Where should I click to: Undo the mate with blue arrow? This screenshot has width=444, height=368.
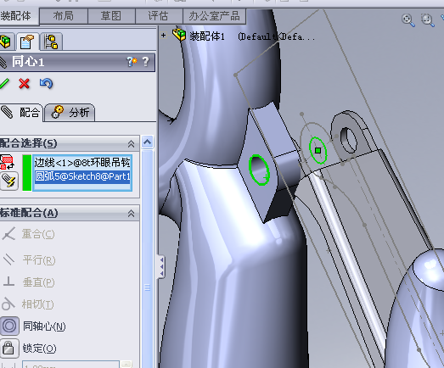tap(46, 83)
